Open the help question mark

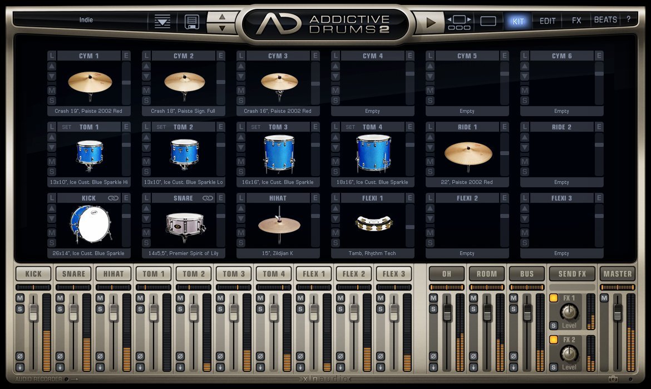pos(629,19)
